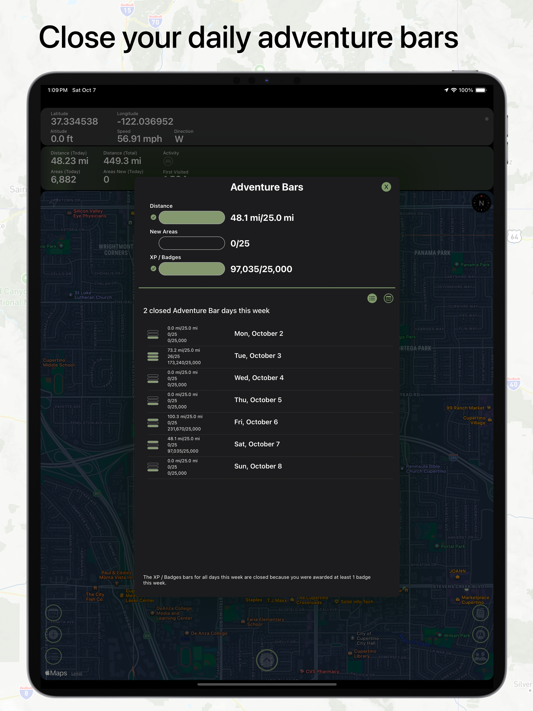Select the Sun, October 8 row
This screenshot has height=711, width=533.
pos(270,467)
